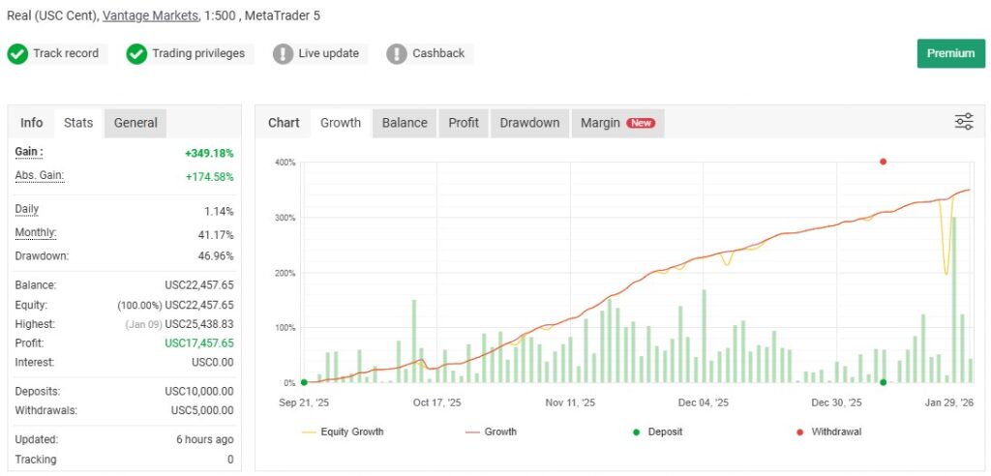This screenshot has height=476, width=991.
Task: Click the Track record green checkmark icon
Action: [x=17, y=54]
